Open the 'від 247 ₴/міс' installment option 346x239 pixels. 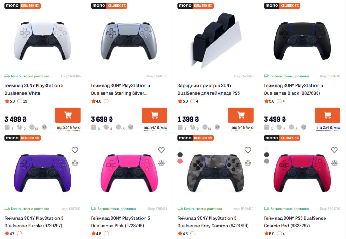pyautogui.click(x=155, y=128)
